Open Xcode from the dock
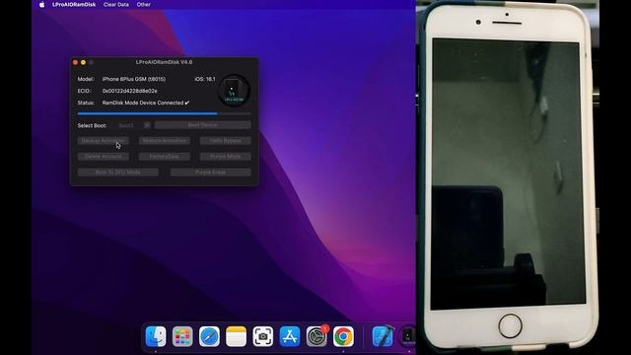 click(383, 336)
